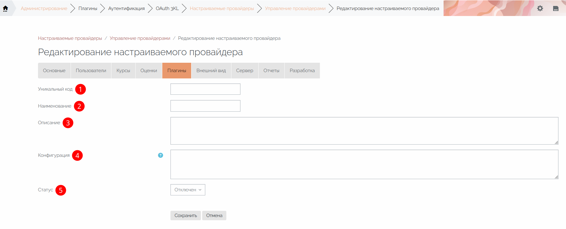The image size is (566, 229).
Task: Go to the Оценки tab
Action: pyautogui.click(x=148, y=71)
